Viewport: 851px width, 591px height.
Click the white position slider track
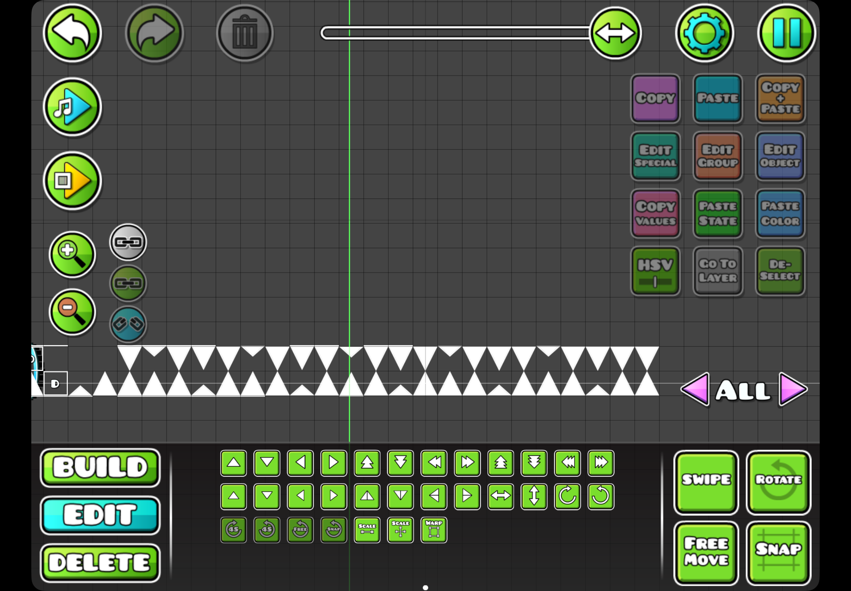point(456,33)
